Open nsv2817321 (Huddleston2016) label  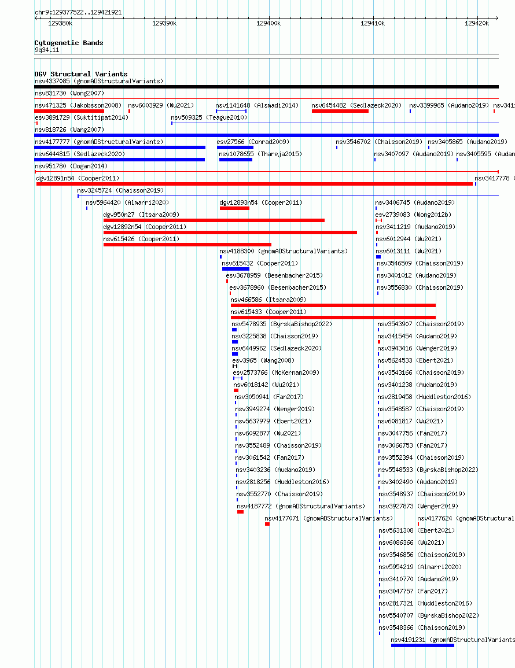[426, 604]
